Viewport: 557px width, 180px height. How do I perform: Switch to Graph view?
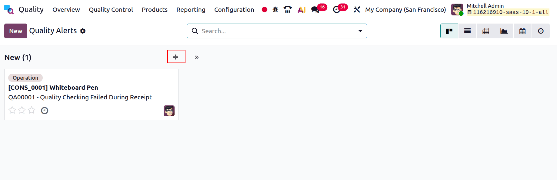[x=504, y=31]
